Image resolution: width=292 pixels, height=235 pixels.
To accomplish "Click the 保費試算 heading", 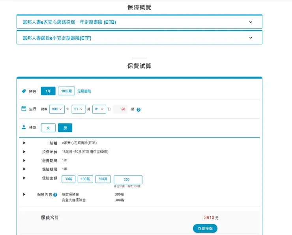I will pyautogui.click(x=139, y=66).
